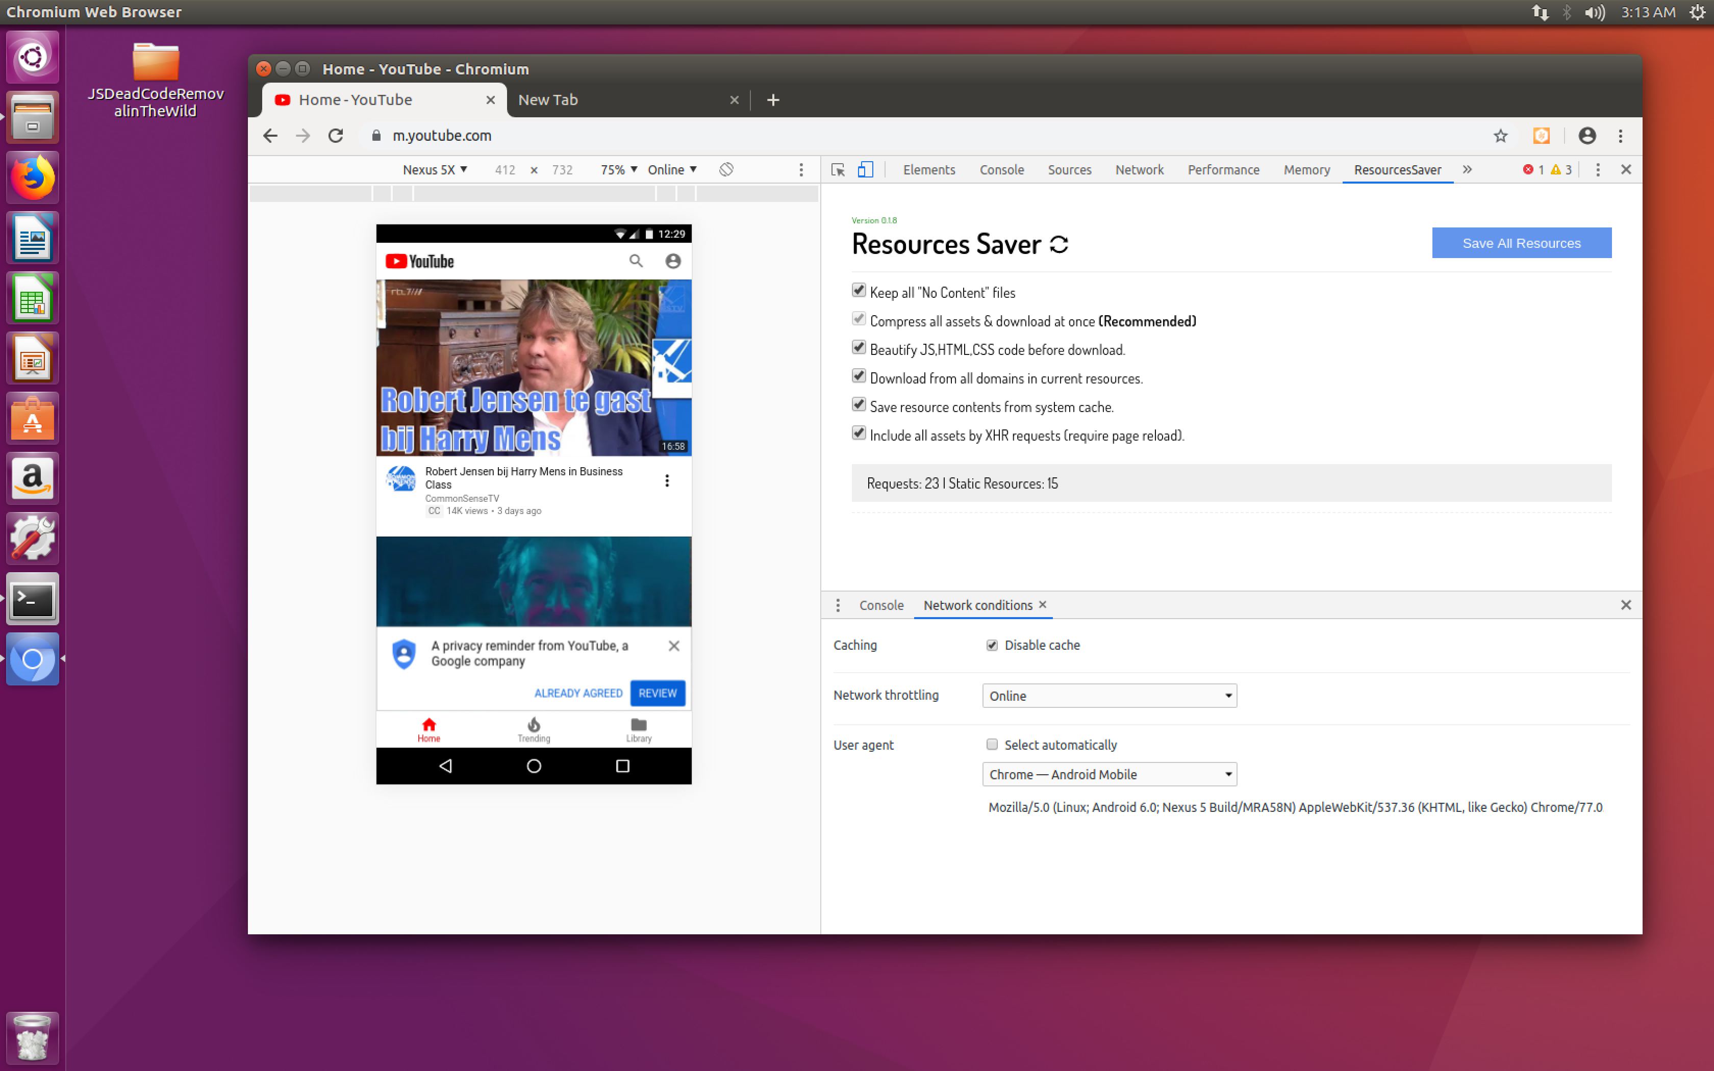Close the DevTools panel
The image size is (1714, 1071).
pyautogui.click(x=1626, y=170)
